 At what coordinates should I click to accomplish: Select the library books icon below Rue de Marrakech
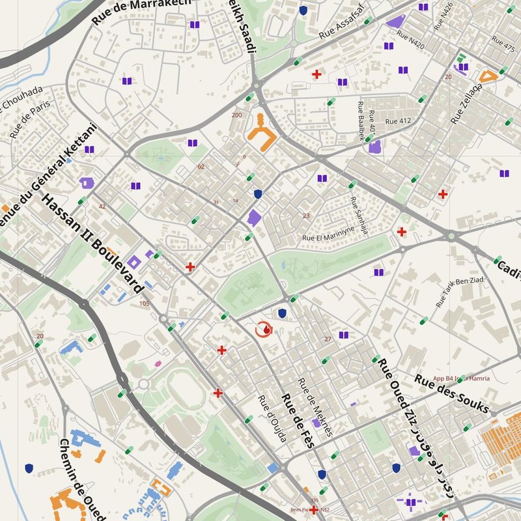click(195, 25)
